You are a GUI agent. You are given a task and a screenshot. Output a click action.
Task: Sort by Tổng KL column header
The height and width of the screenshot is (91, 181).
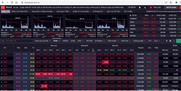[141, 48]
